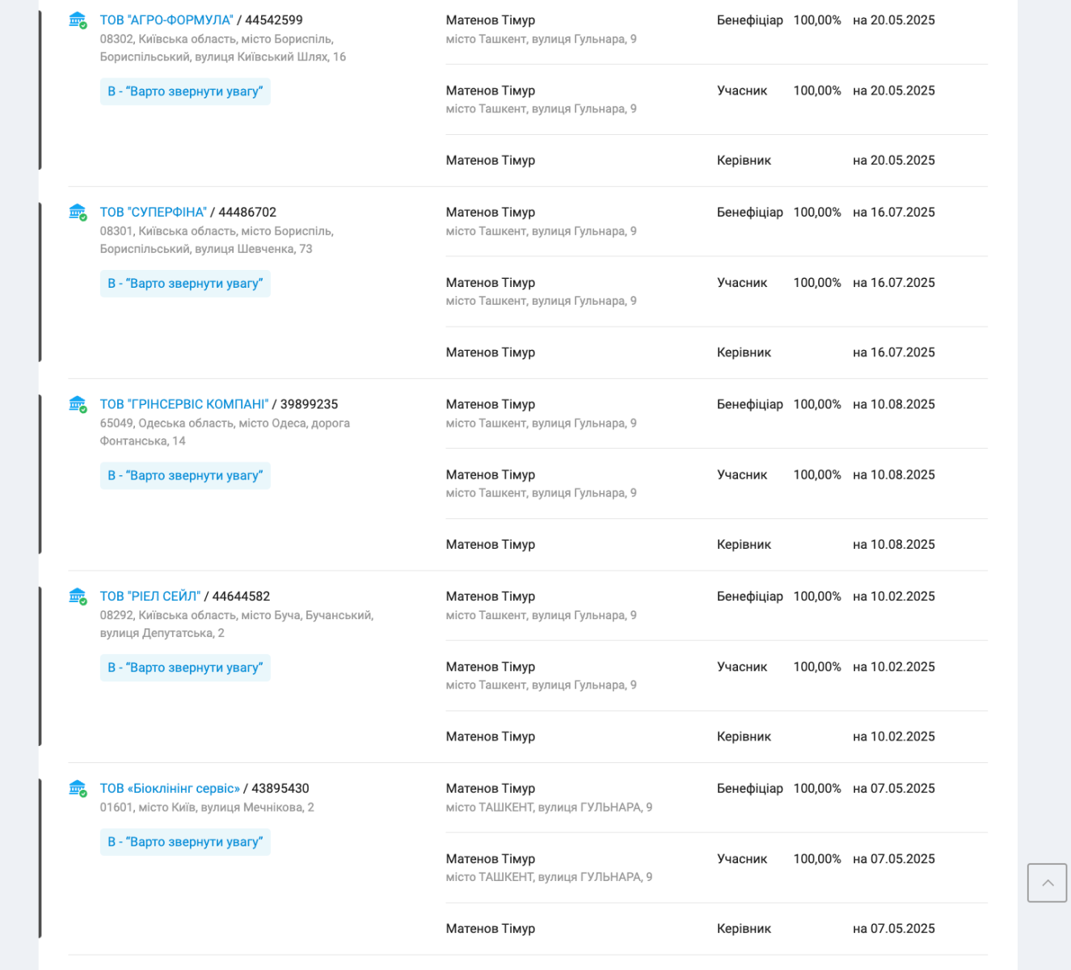Click company icon beside ТОВ "ГРІНСЕРВІС КОМПАНІ"
The image size is (1071, 970).
coord(78,404)
